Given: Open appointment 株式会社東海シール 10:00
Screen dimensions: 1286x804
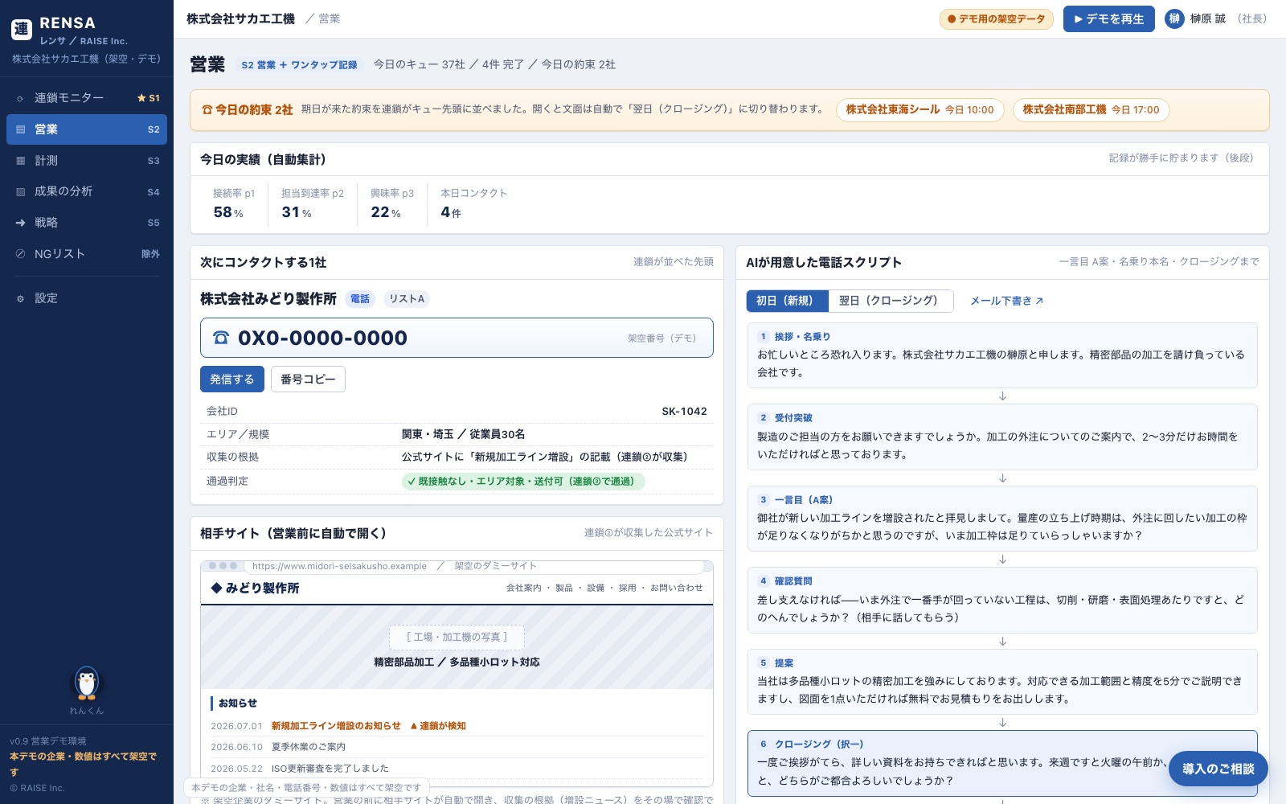Looking at the screenshot, I should 919,110.
